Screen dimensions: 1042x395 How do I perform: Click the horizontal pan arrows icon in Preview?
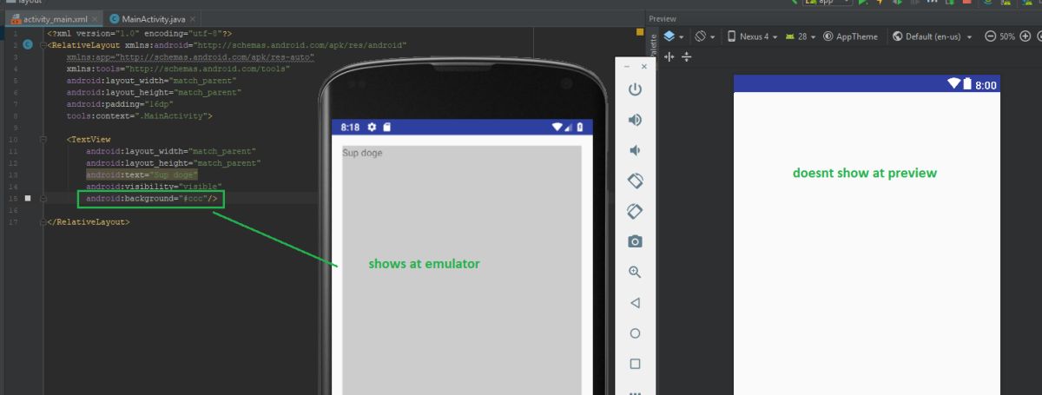tap(669, 56)
